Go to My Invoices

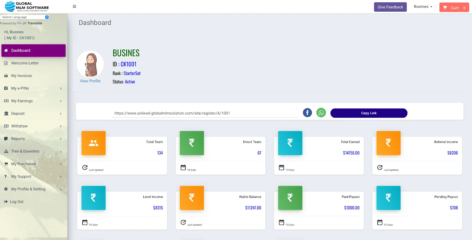[x=33, y=76]
